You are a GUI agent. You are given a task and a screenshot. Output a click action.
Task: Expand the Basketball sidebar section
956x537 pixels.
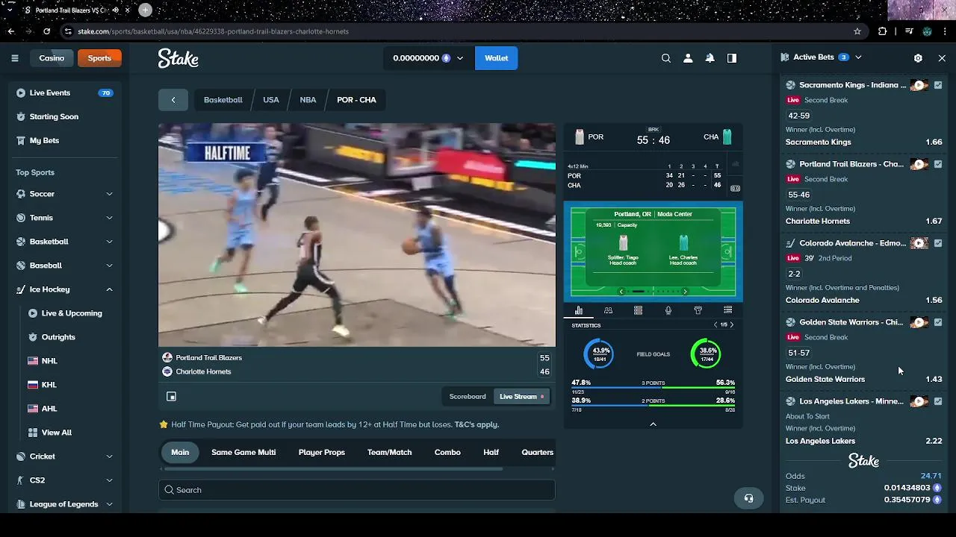tap(109, 242)
